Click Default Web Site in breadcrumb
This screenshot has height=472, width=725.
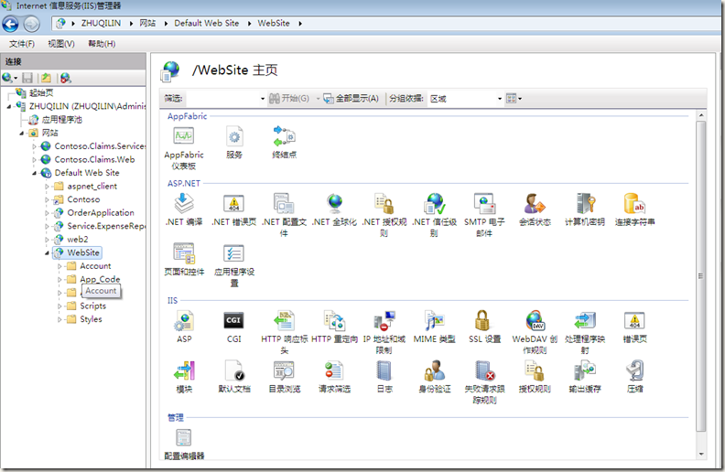(206, 23)
